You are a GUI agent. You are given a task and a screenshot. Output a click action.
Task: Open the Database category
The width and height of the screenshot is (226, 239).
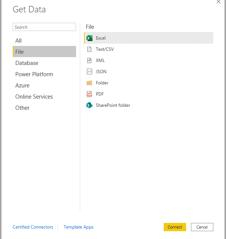26,63
